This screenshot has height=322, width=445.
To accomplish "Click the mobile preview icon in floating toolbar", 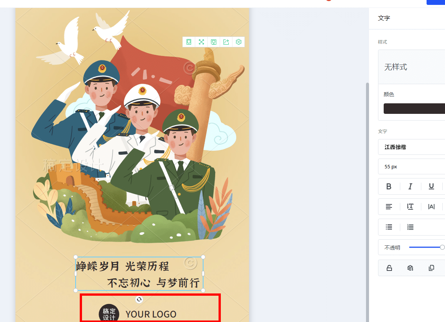I will click(189, 42).
